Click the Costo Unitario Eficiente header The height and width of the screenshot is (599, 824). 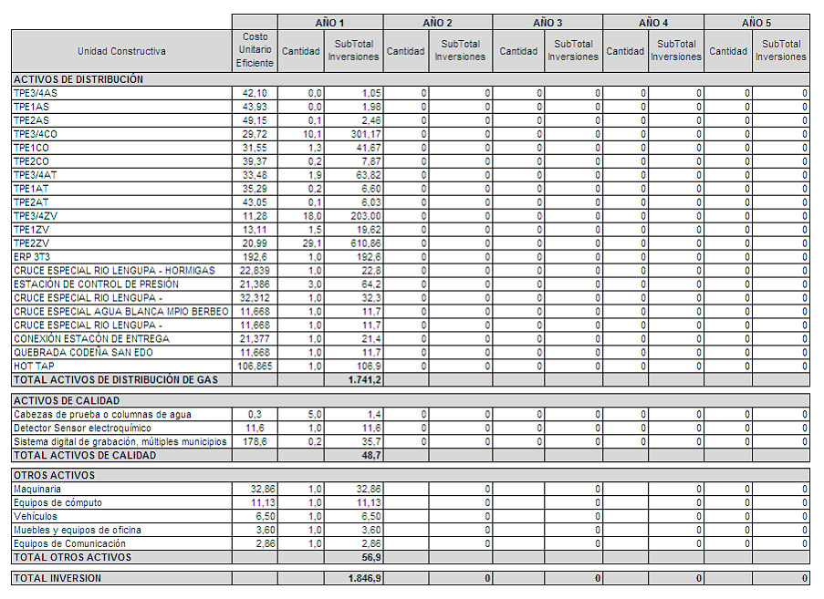[254, 50]
